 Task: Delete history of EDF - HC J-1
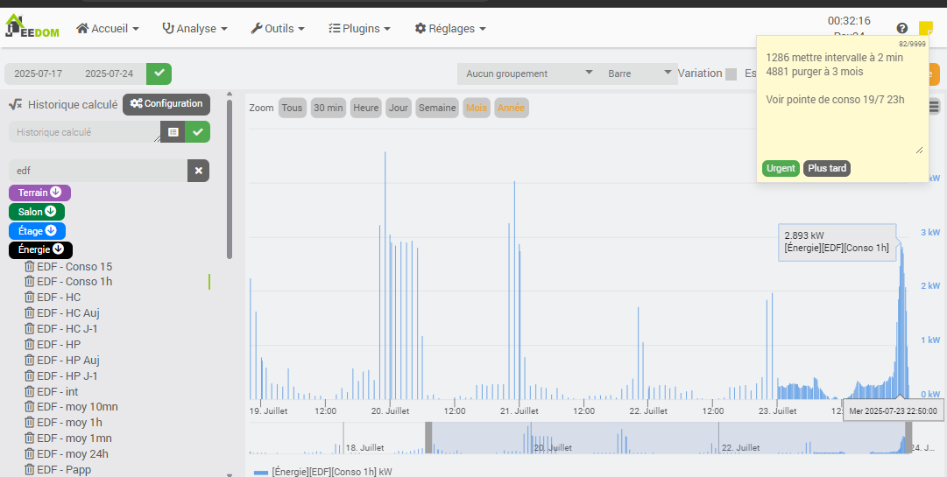click(x=29, y=328)
